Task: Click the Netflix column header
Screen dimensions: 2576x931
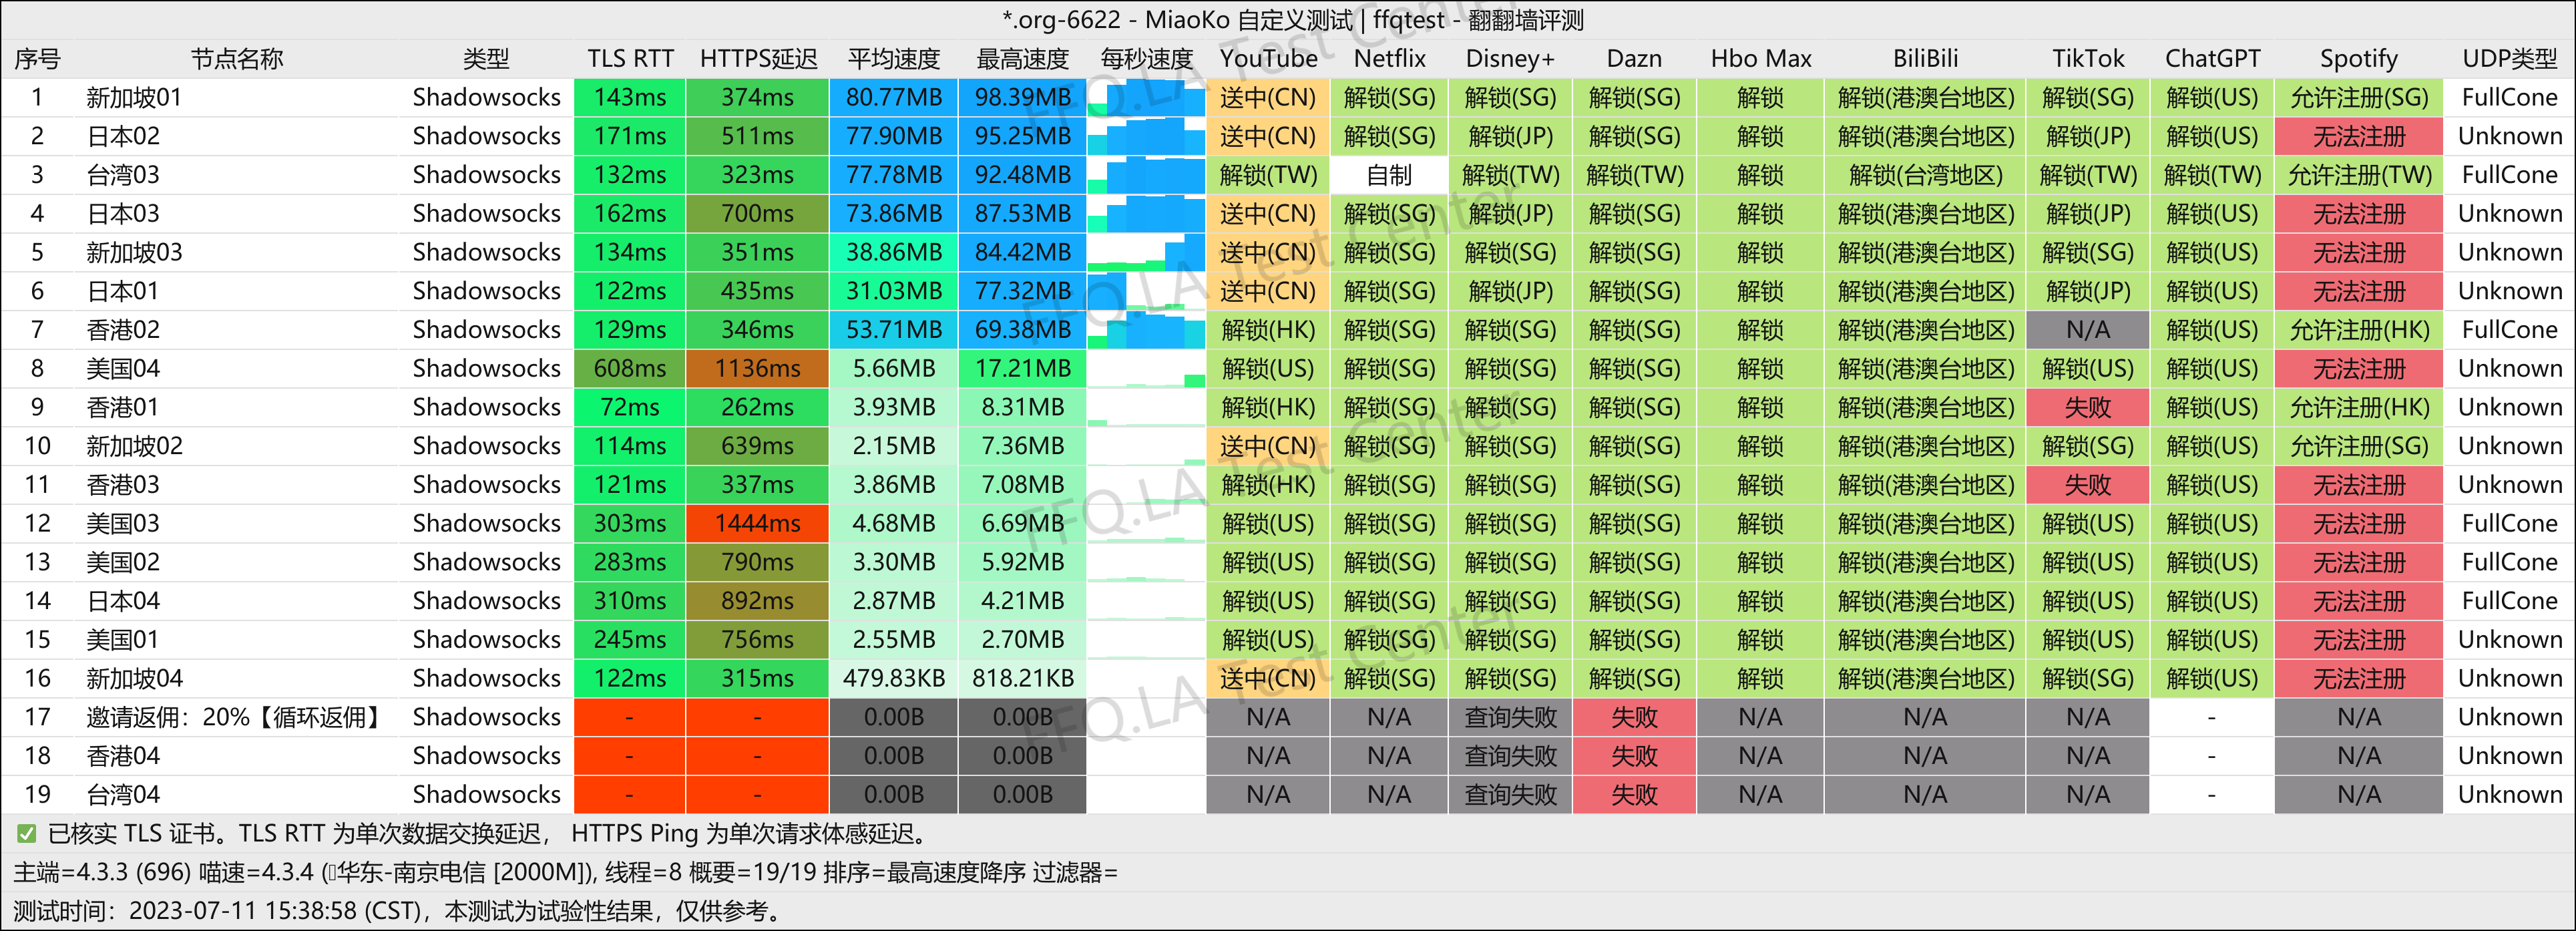Action: [1389, 59]
